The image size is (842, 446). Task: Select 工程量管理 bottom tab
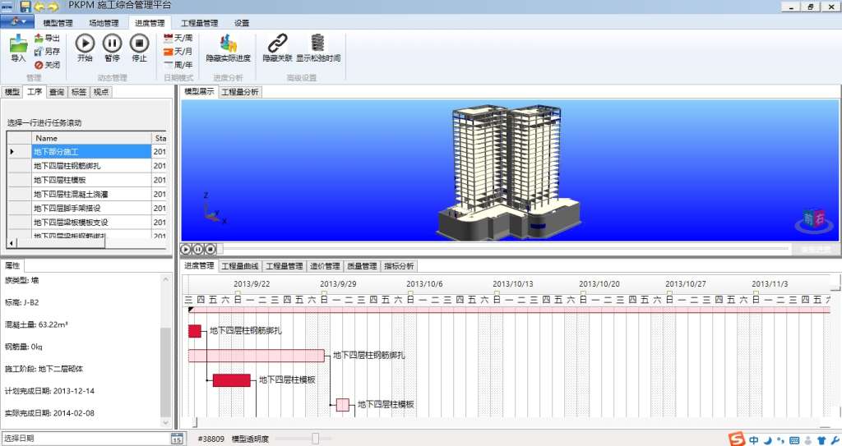(x=285, y=266)
